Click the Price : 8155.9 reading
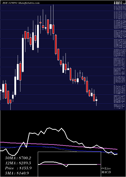This screenshot has height=177, width=126. 18,168
